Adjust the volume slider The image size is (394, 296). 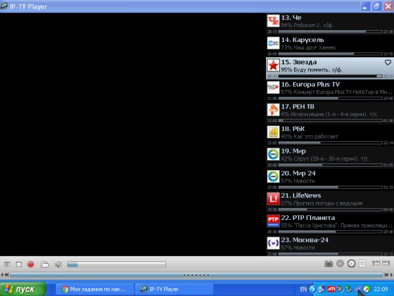click(x=116, y=264)
